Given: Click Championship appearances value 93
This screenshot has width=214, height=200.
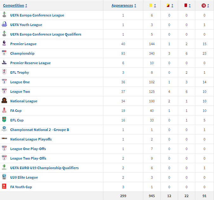Looking at the screenshot, I should coord(123,53).
